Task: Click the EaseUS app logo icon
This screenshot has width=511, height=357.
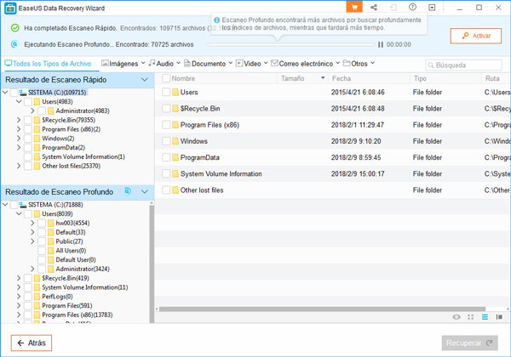Action: click(x=10, y=8)
